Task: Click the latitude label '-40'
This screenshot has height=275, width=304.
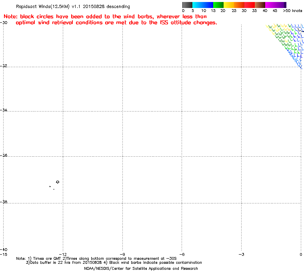Action: (x=4, y=249)
